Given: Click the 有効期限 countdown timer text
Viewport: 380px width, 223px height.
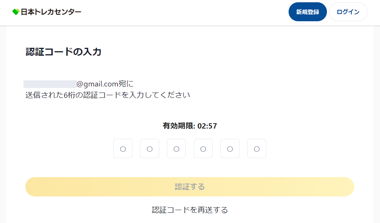Looking at the screenshot, I should coord(190,126).
